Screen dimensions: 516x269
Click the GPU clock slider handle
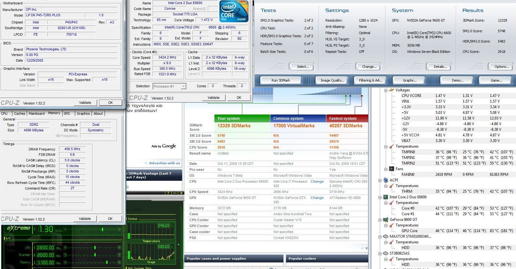95,247
